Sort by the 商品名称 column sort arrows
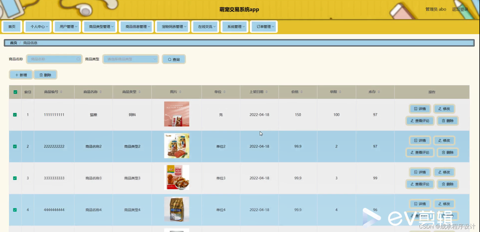Viewport: 480px width, 232px height. coord(101,92)
